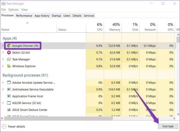The width and height of the screenshot is (180, 132).
Task: Click the End task button
Action: [x=168, y=126]
